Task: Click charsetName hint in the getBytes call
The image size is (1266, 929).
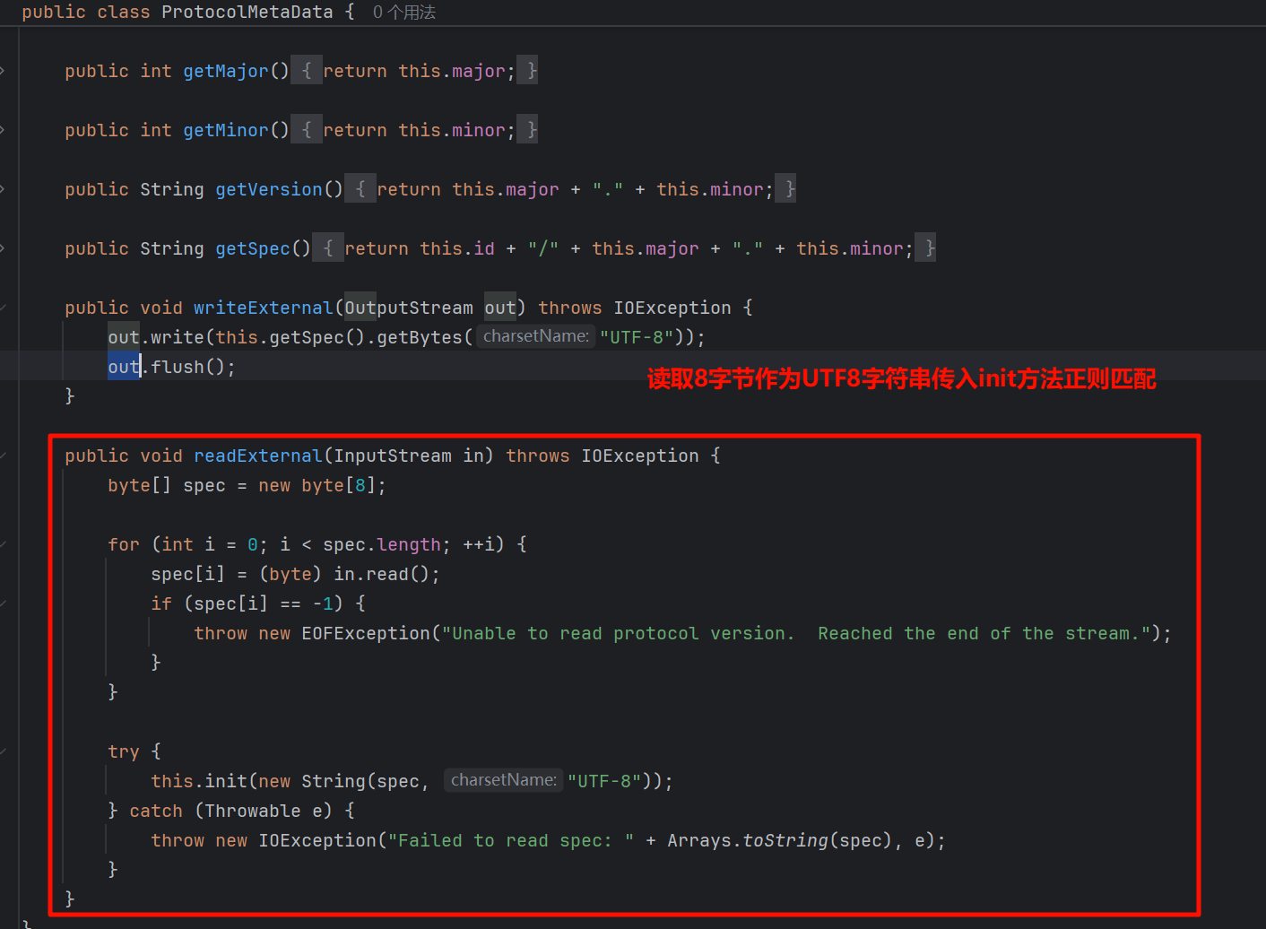Action: (535, 336)
